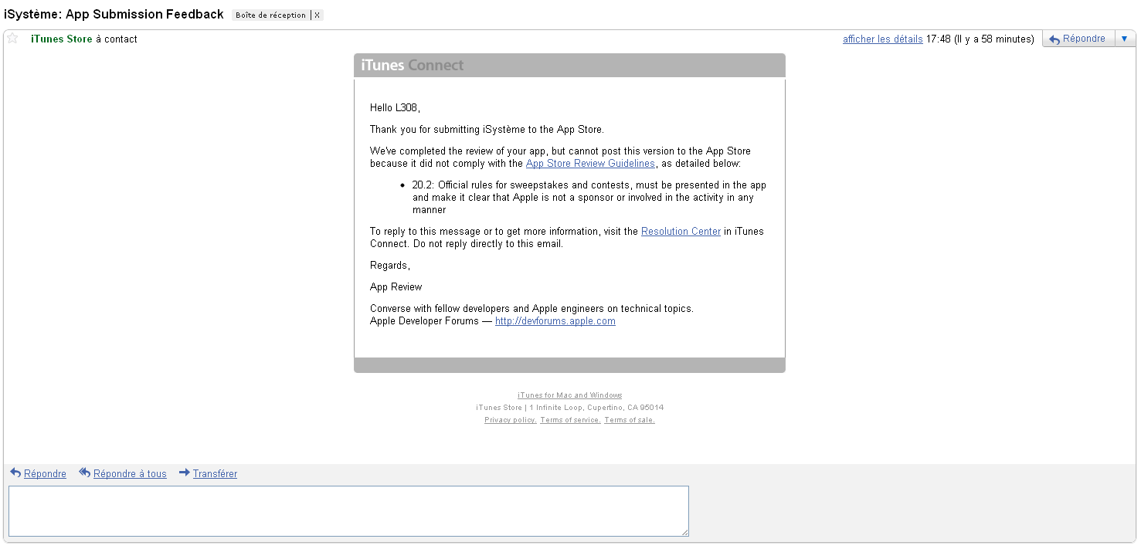Open the devforums.apple.com link
The width and height of the screenshot is (1141, 549).
tap(555, 321)
